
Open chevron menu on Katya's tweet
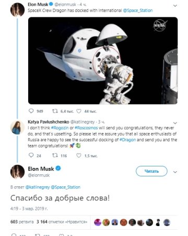175,123
